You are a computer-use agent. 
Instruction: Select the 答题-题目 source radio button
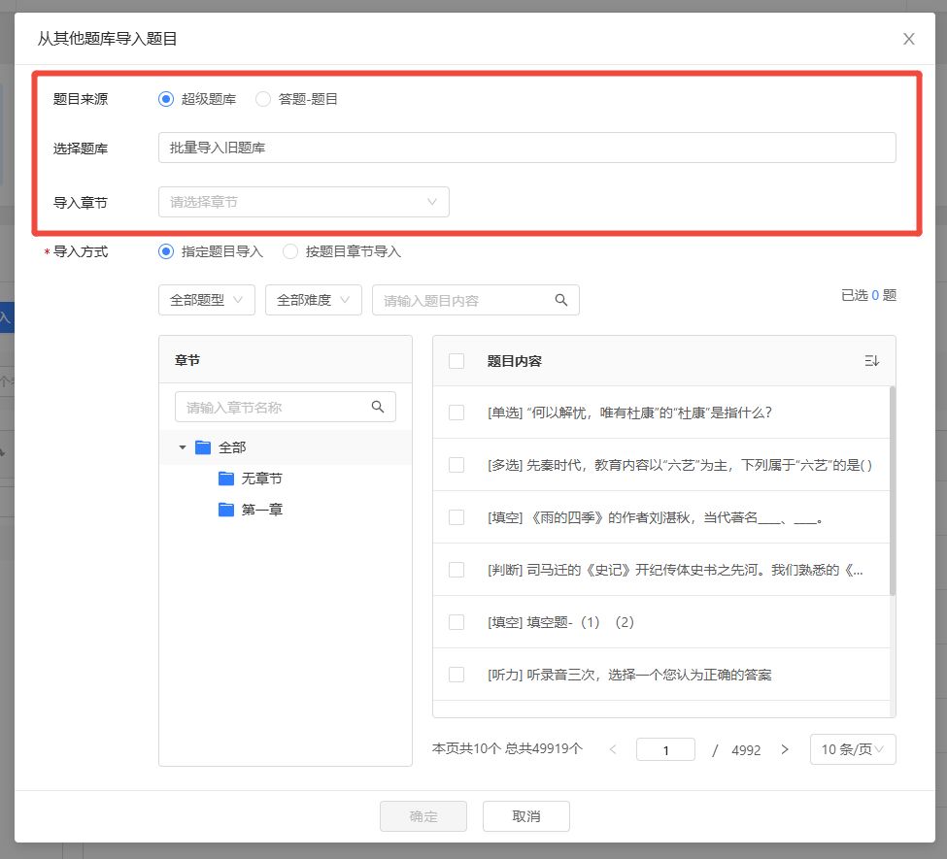click(x=263, y=99)
